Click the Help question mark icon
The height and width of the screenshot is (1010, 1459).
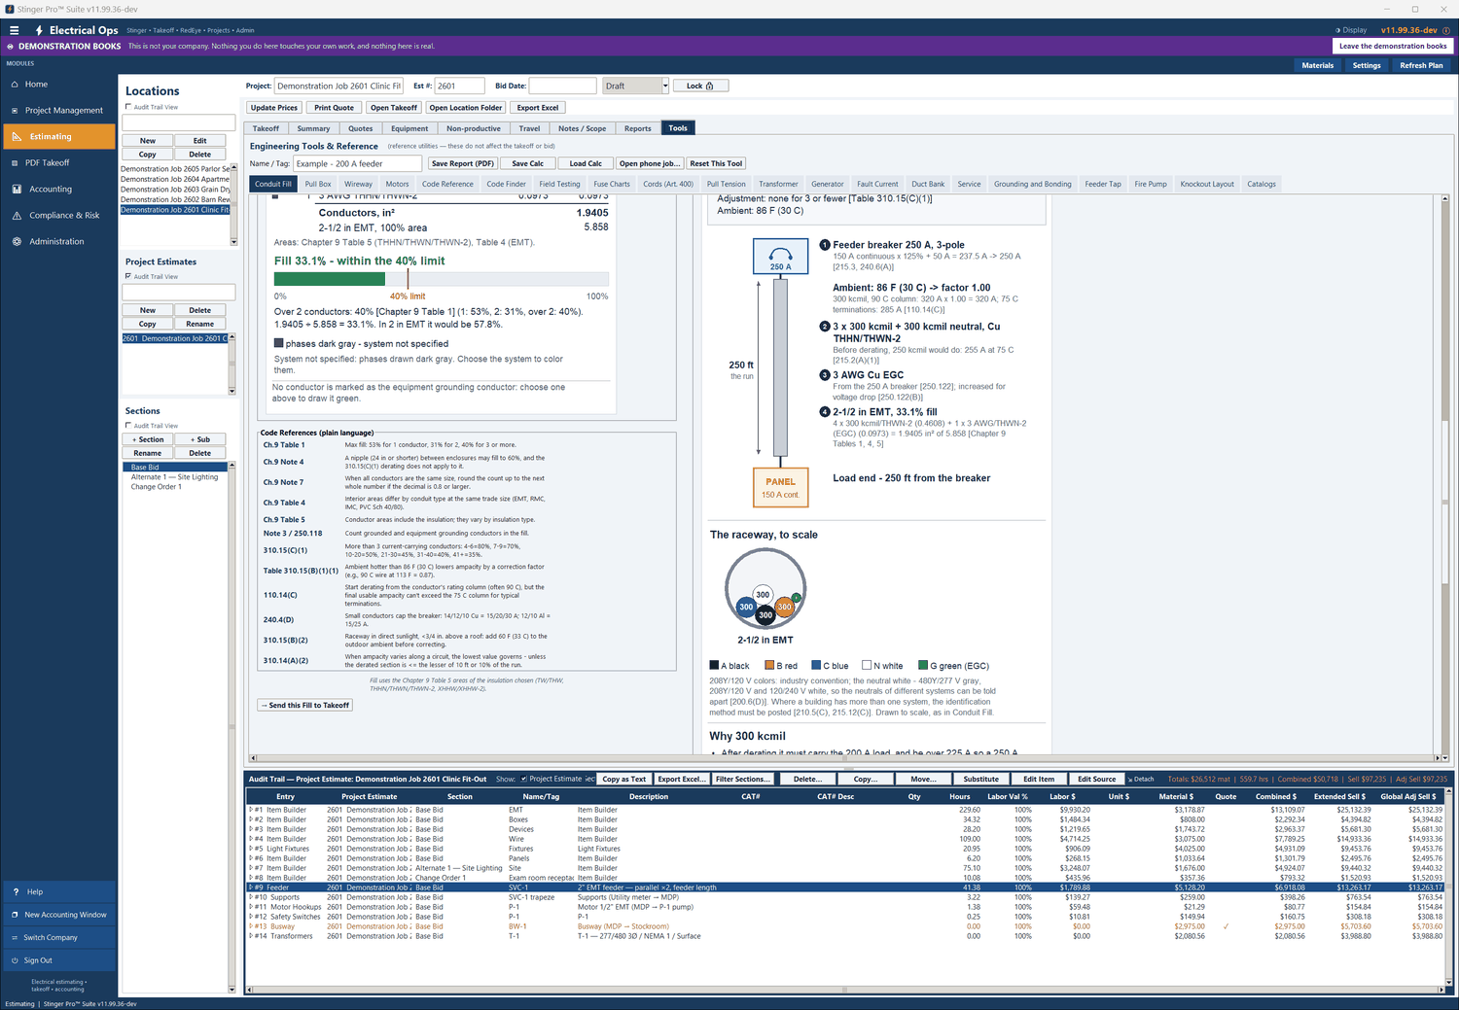pos(15,891)
